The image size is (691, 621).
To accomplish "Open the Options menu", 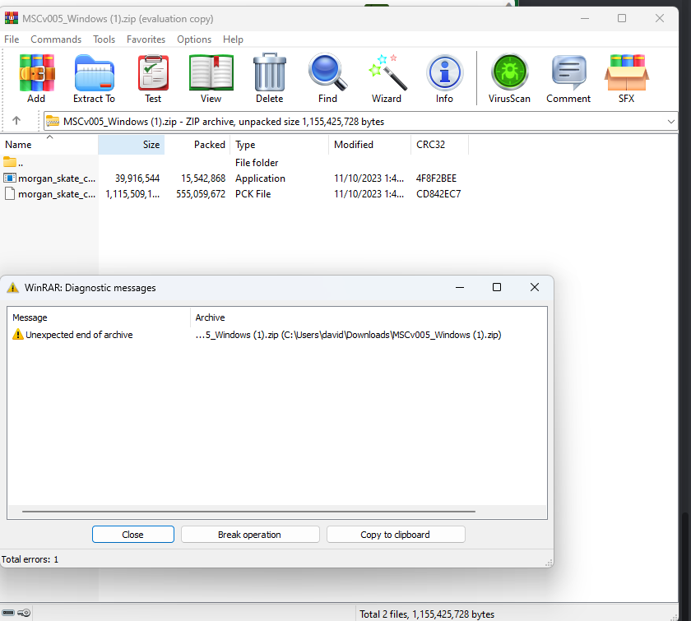I will pos(194,39).
